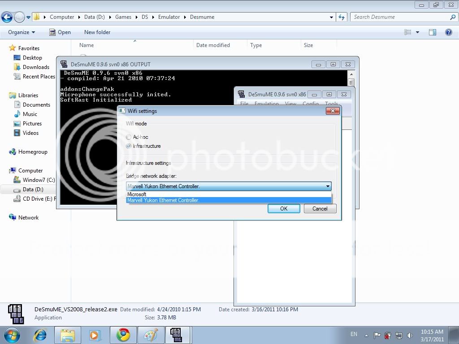Open the Bridge network adapter dropdown

[x=328, y=186]
